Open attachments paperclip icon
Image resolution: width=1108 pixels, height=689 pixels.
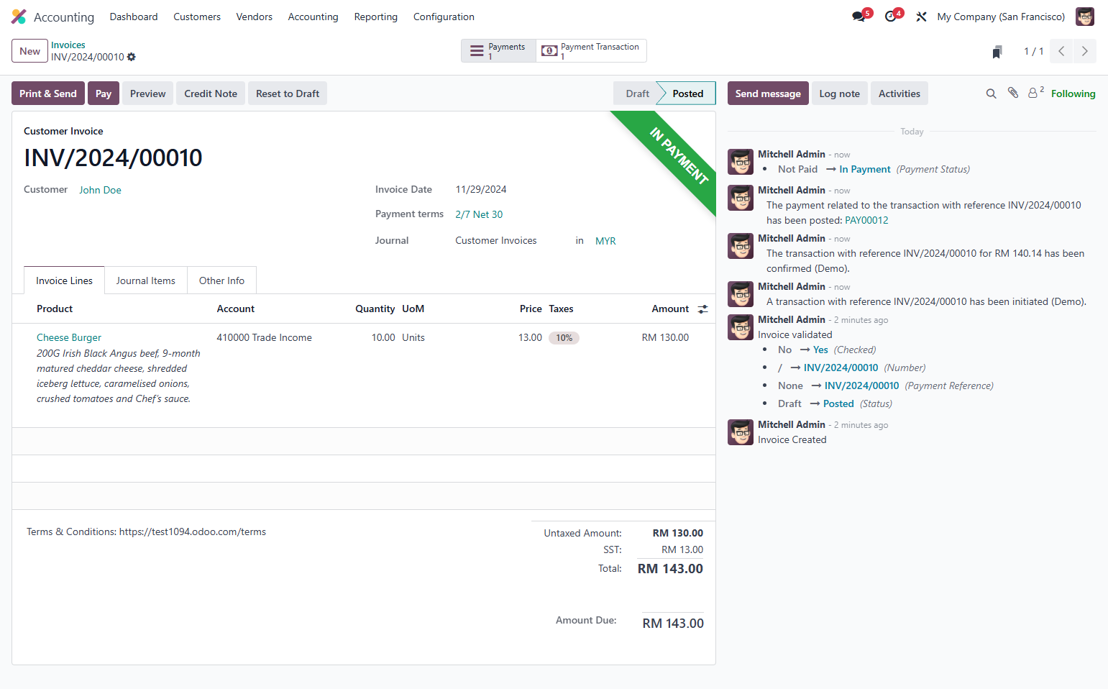click(x=1013, y=93)
